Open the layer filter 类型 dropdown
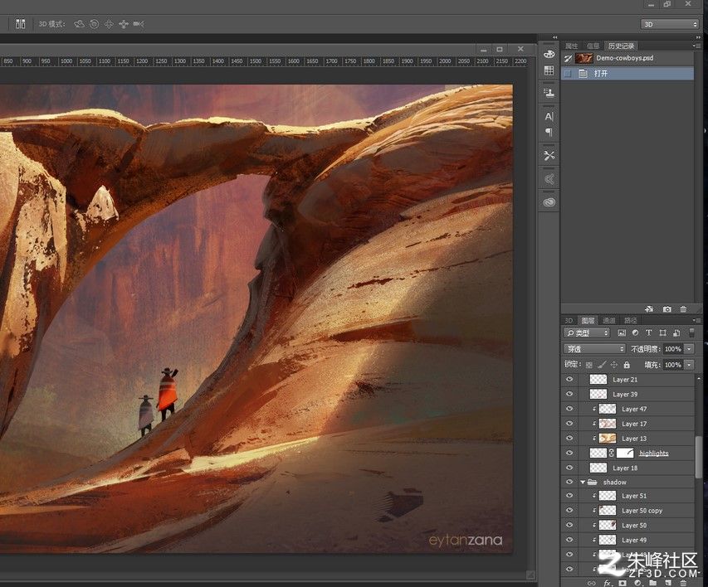Viewport: 708px width, 587px height. click(x=587, y=333)
